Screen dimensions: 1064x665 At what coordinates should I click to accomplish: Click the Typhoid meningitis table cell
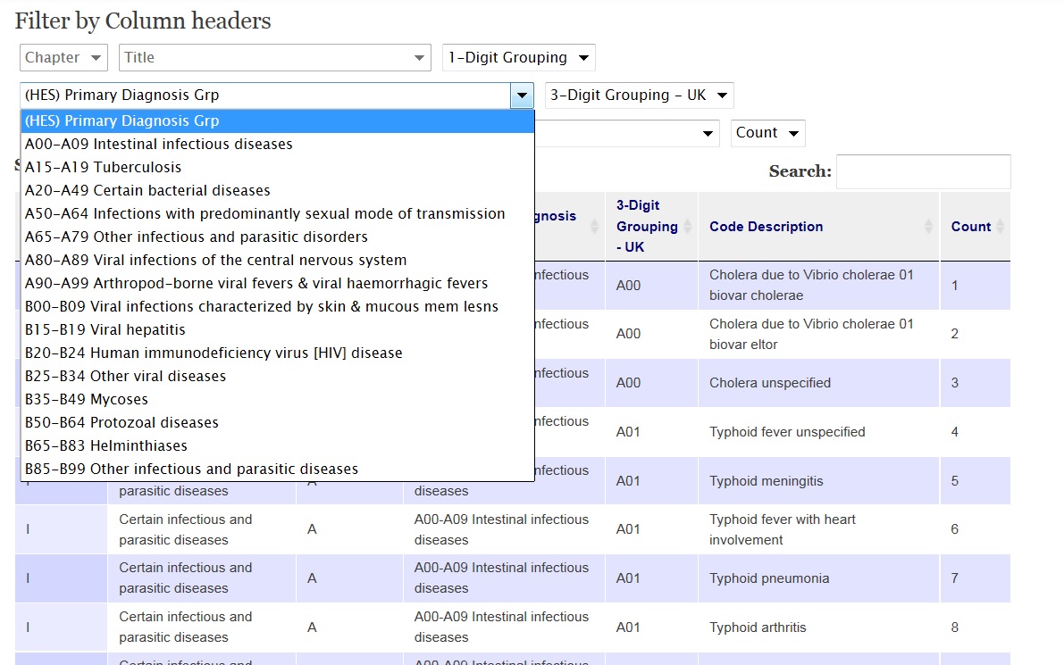click(x=766, y=481)
